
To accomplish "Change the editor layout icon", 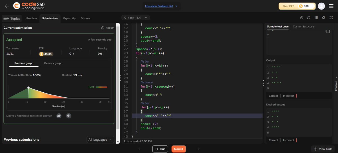I will [x=316, y=18].
